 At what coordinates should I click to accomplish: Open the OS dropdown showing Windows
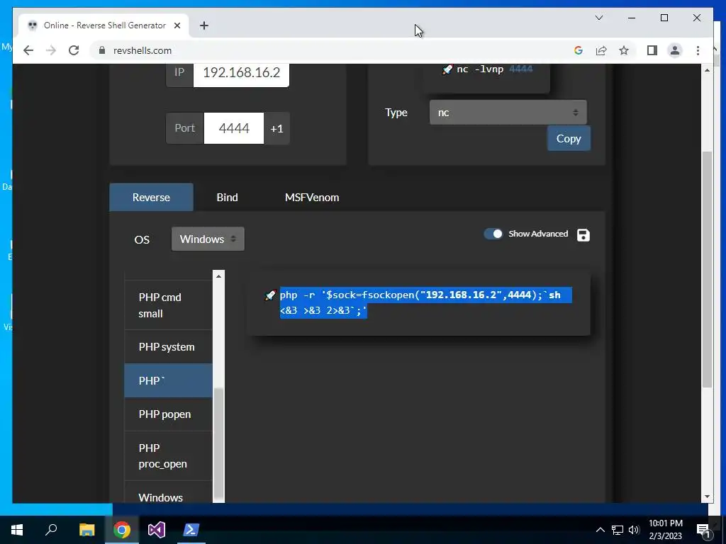coord(208,239)
